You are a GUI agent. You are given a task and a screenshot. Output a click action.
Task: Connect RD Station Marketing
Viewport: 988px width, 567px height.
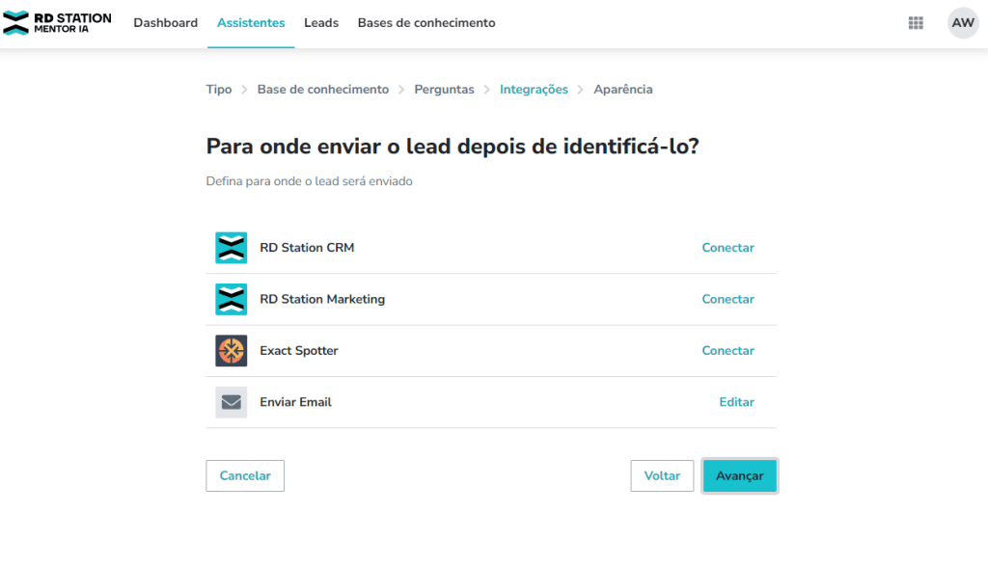tap(727, 299)
